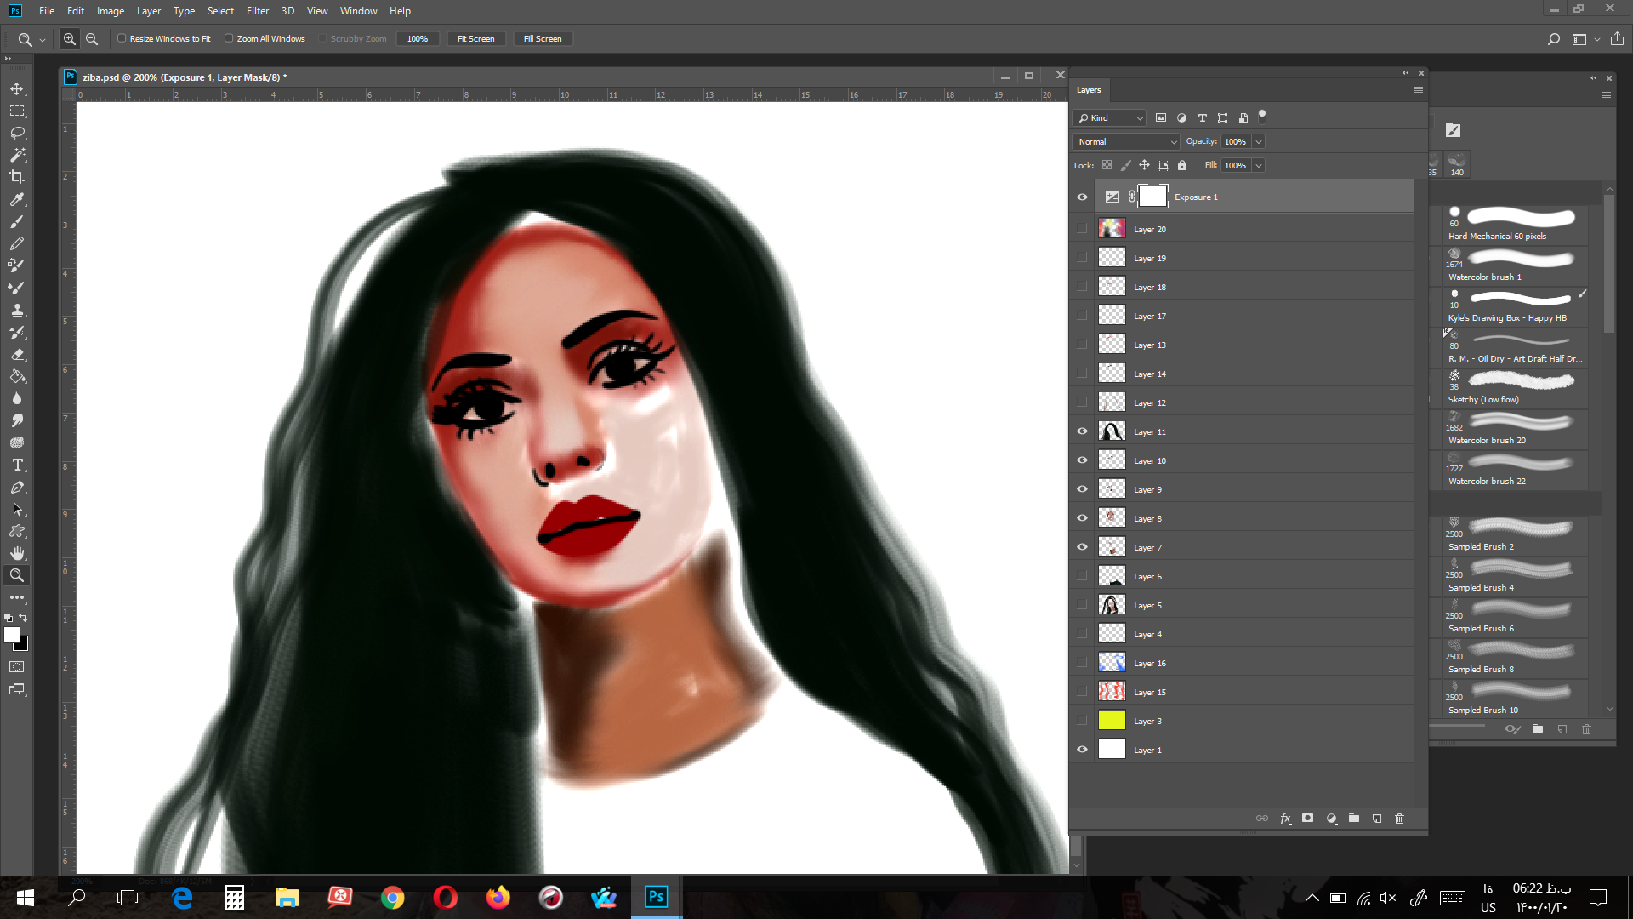Select Watercolor brush 1 preset

coord(1515,265)
